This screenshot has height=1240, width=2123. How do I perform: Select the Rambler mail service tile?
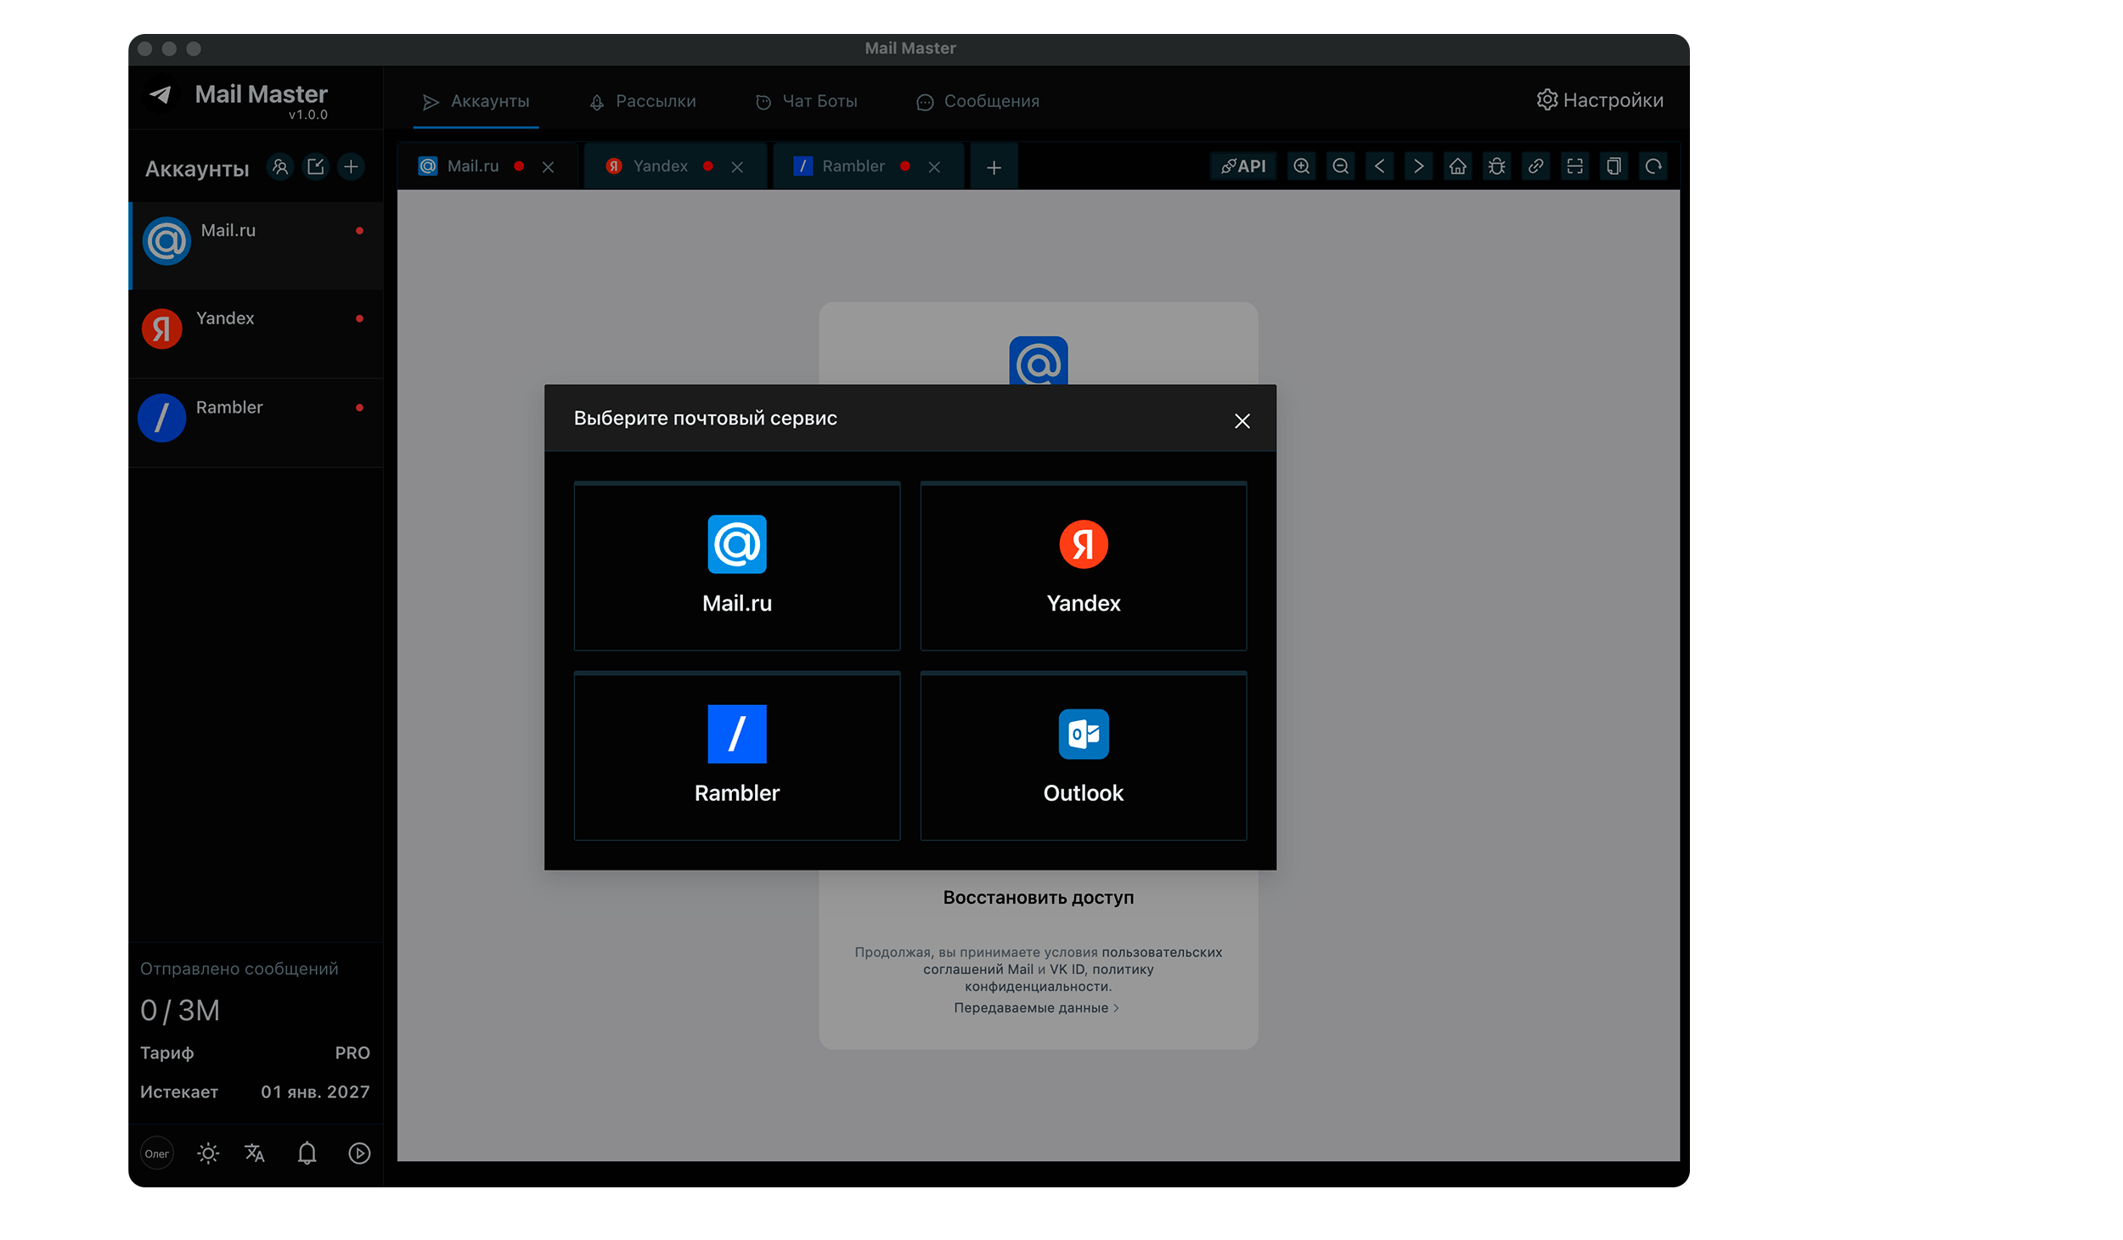click(x=736, y=755)
